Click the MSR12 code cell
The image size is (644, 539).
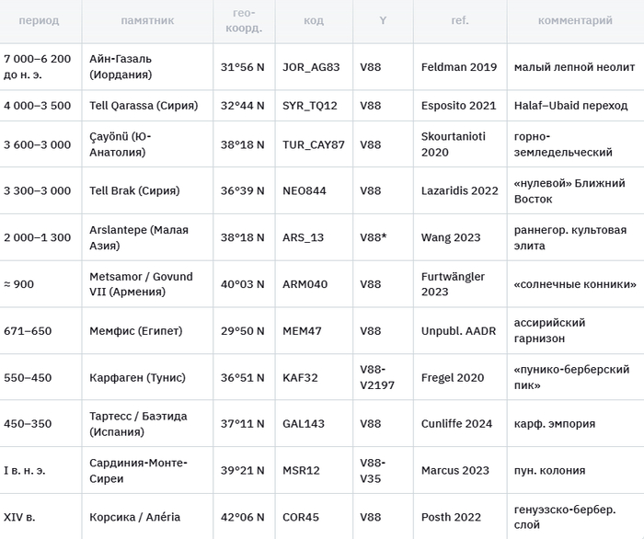click(x=301, y=471)
